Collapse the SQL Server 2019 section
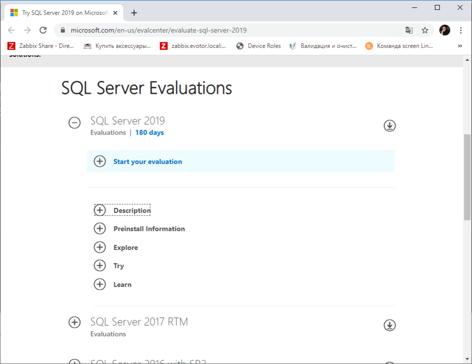472x364 pixels. coord(75,123)
